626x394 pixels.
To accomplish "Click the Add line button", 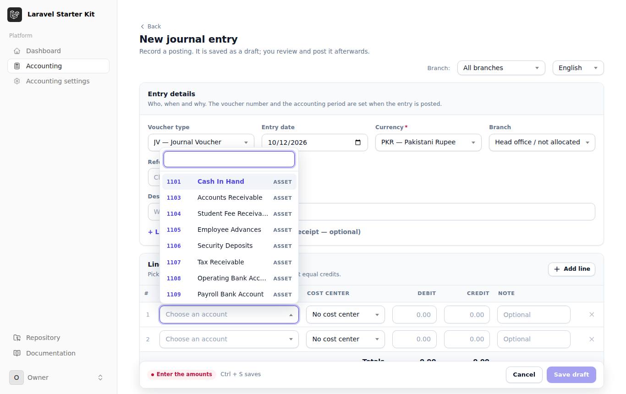I will (571, 269).
